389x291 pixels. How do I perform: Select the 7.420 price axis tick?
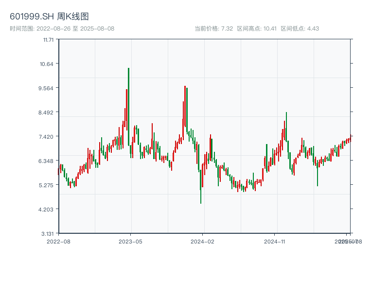pyautogui.click(x=48, y=136)
